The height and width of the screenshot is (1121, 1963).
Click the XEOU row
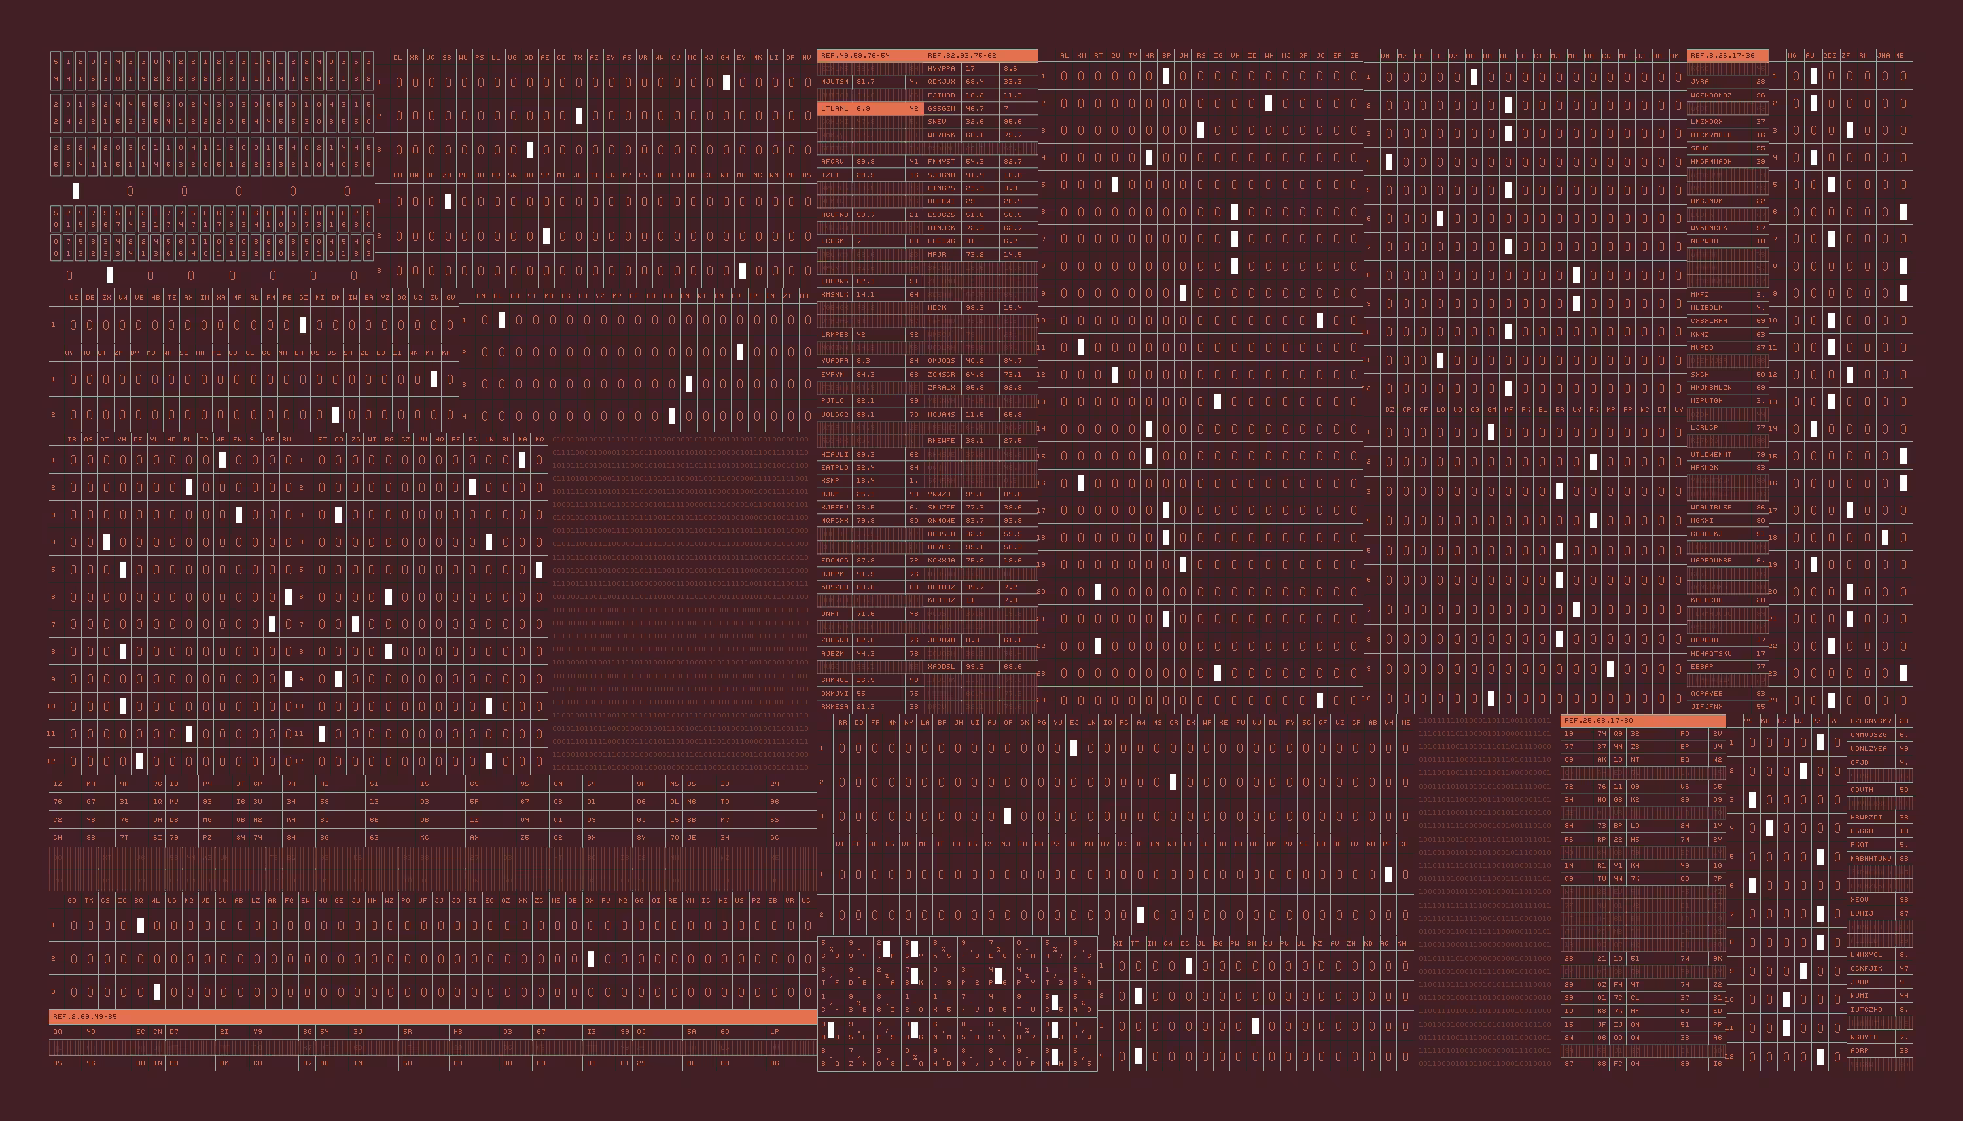tap(1879, 899)
